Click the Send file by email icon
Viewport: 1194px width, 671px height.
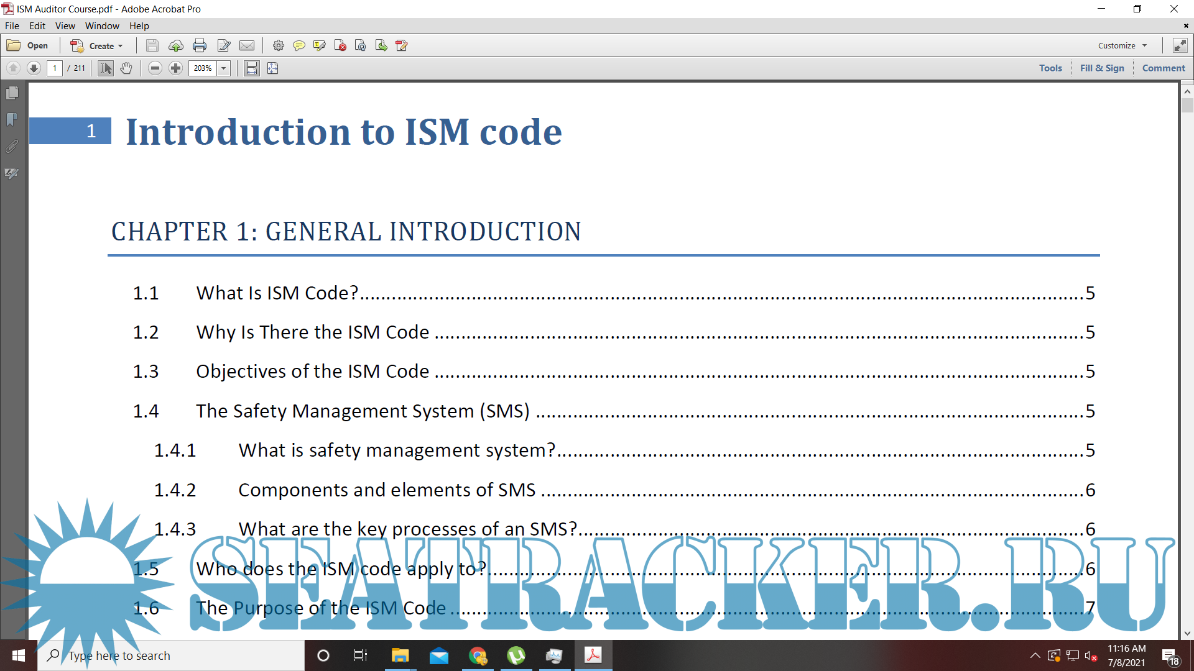(247, 45)
